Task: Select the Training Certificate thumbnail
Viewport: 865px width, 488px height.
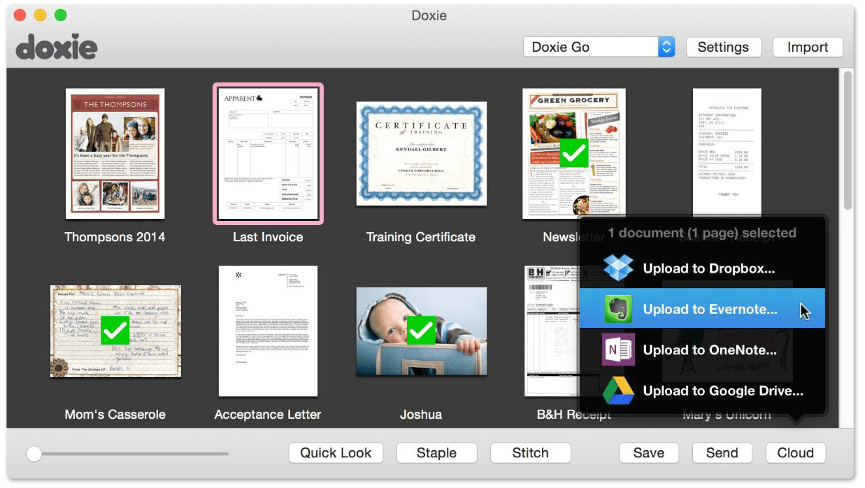Action: point(420,154)
